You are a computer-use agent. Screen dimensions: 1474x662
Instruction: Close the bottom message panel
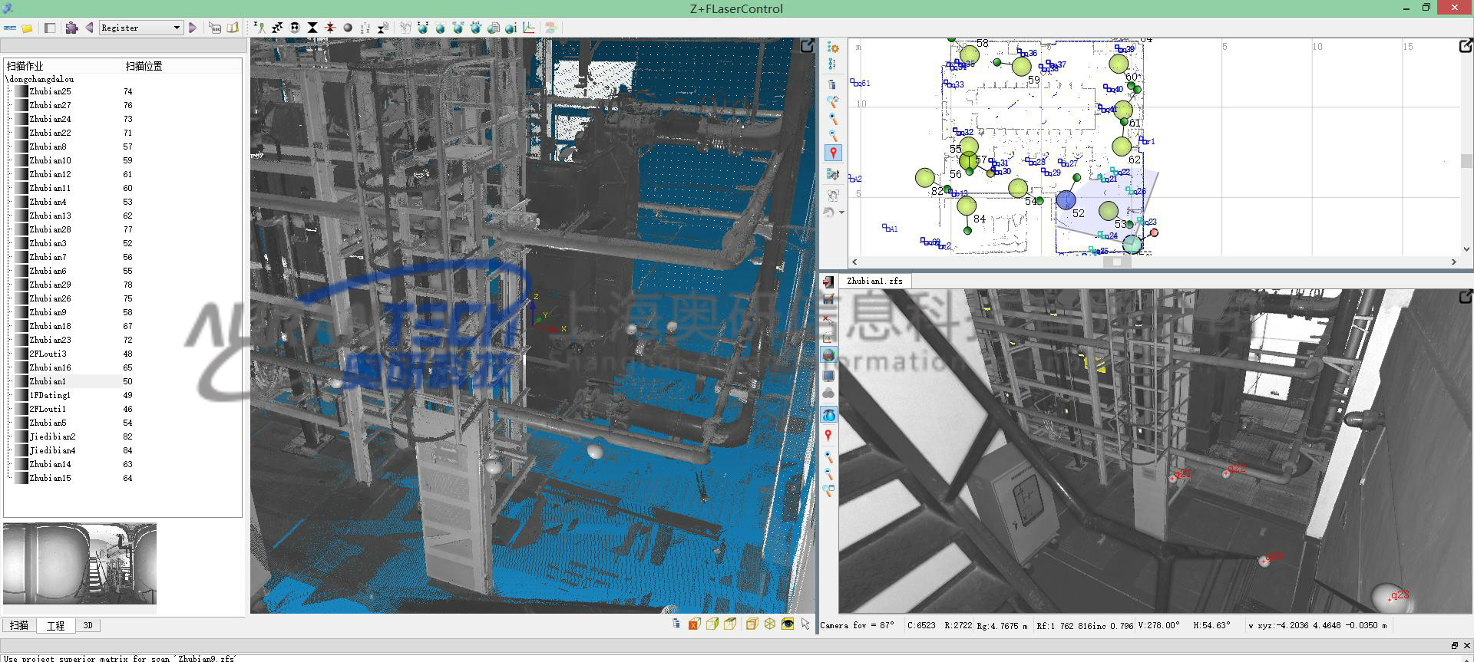[x=1466, y=645]
